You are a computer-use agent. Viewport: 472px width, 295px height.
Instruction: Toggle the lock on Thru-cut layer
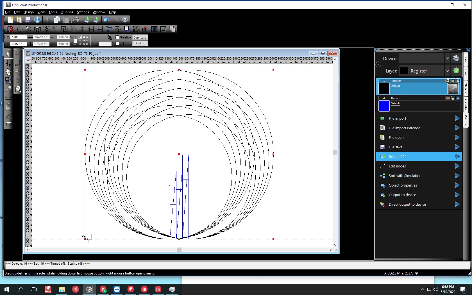pos(453,98)
